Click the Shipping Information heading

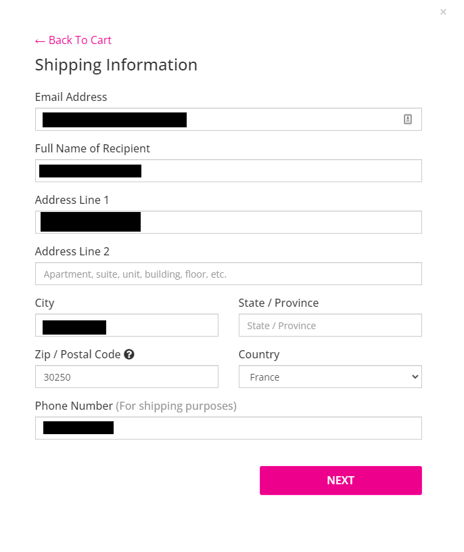pos(116,65)
